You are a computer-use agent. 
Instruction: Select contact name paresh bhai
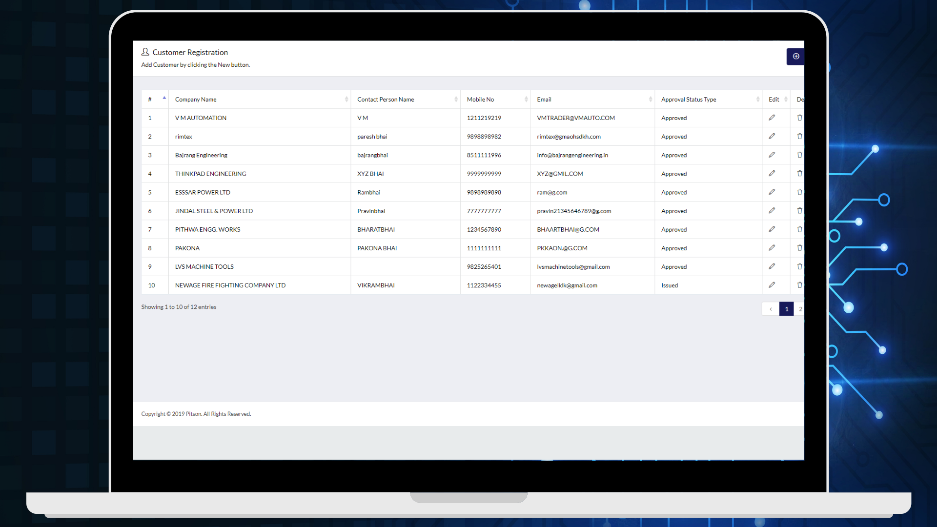(x=372, y=137)
